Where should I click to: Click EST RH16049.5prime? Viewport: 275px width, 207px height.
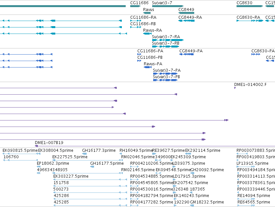tap(121, 154)
